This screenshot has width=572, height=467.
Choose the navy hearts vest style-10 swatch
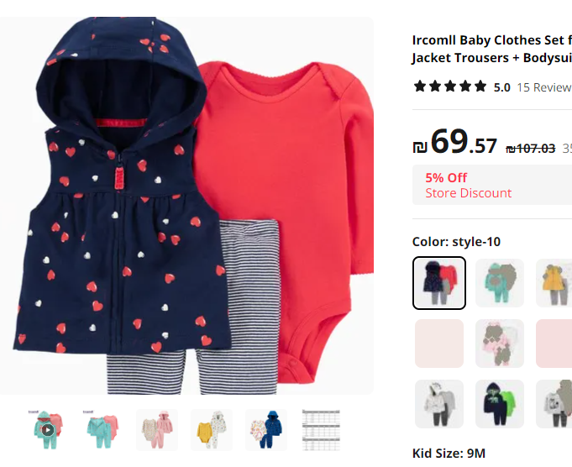tap(439, 283)
